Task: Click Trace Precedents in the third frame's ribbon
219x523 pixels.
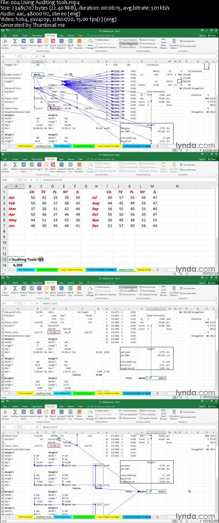Action: coord(129,287)
